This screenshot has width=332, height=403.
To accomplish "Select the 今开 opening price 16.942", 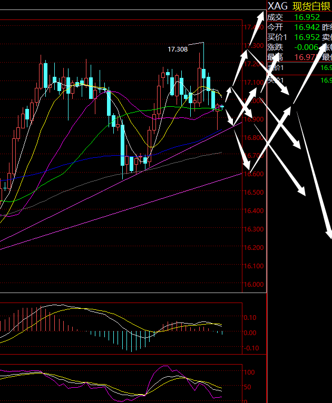I will (307, 27).
